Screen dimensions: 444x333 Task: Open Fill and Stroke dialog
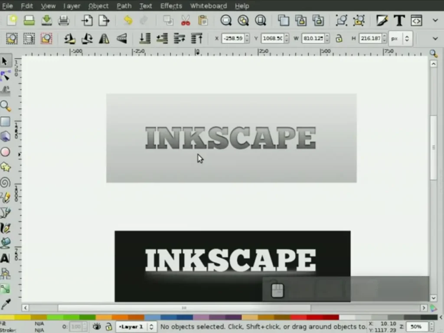tap(382, 20)
